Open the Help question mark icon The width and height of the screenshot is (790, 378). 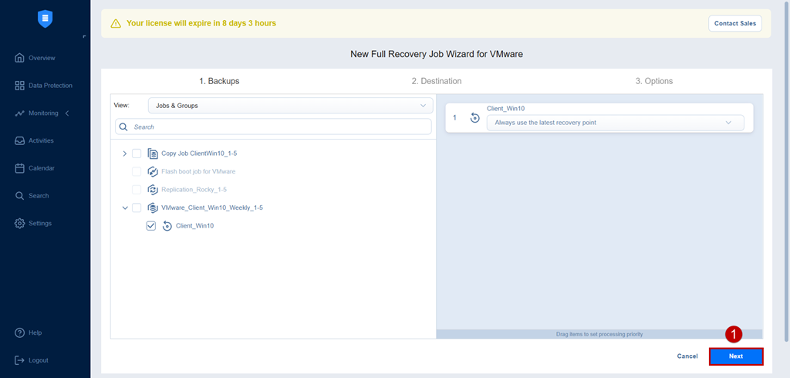click(19, 332)
